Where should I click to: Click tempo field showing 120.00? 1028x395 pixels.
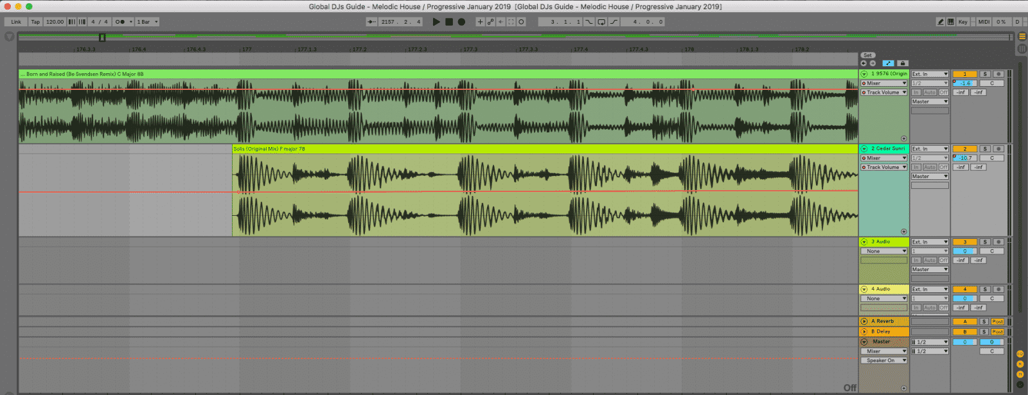click(55, 22)
